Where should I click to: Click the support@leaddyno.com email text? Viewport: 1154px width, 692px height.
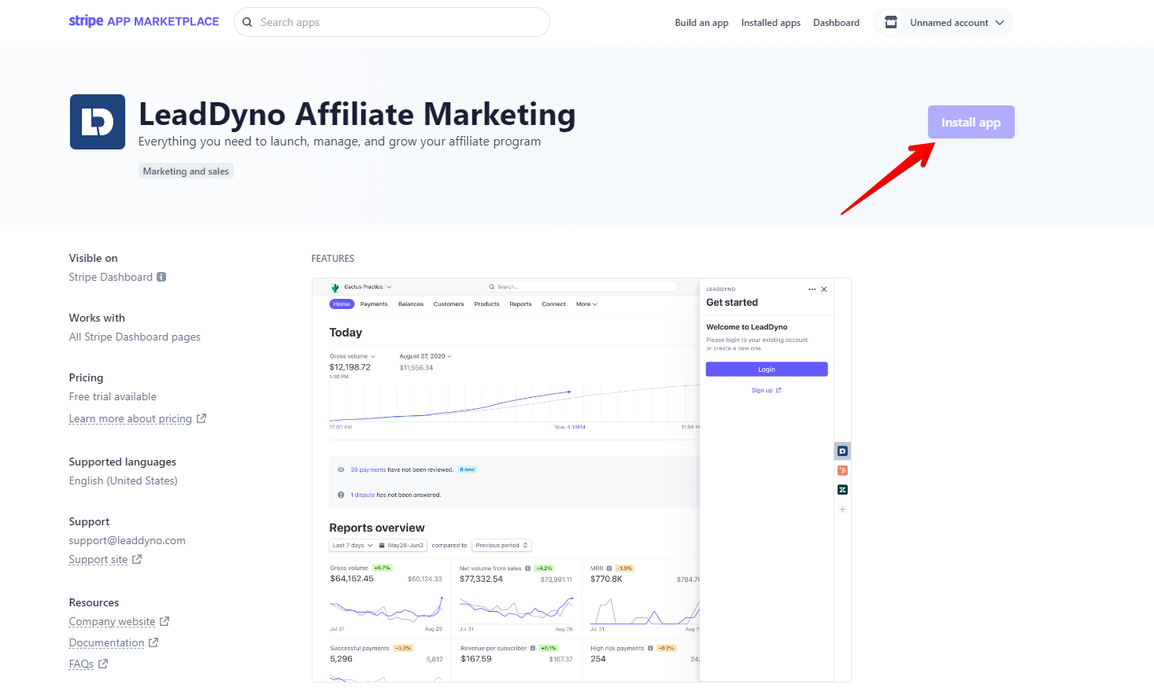(128, 540)
